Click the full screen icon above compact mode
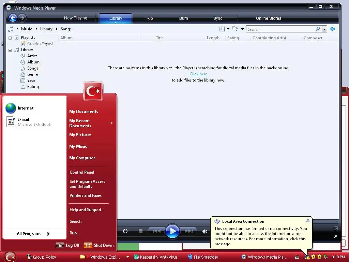This screenshot has height=262, width=349. (336, 228)
